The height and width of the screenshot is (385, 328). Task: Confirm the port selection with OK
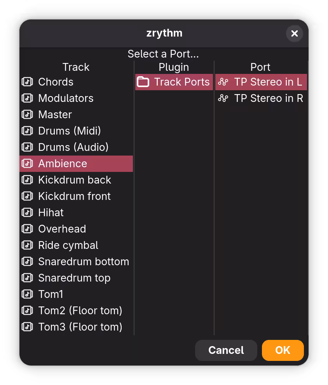pos(283,350)
